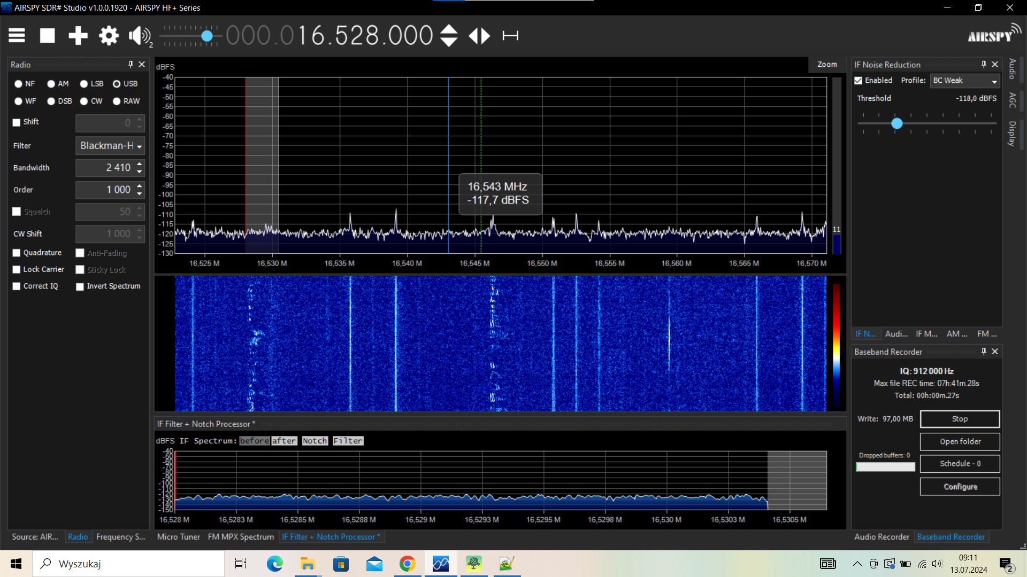
Task: Open the AGC side tab
Action: click(x=1012, y=100)
